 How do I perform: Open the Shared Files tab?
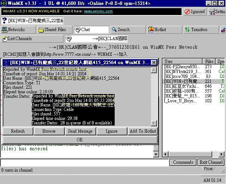(55, 30)
